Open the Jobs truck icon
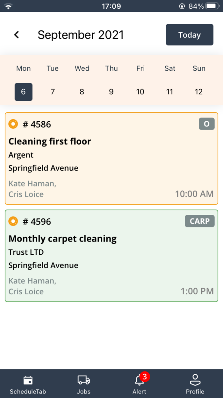This screenshot has width=223, height=398. tap(83, 380)
